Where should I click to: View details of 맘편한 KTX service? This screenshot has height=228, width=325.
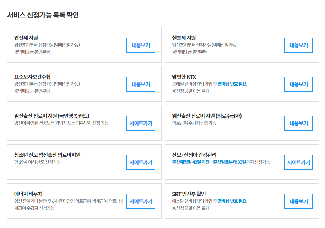click(298, 84)
